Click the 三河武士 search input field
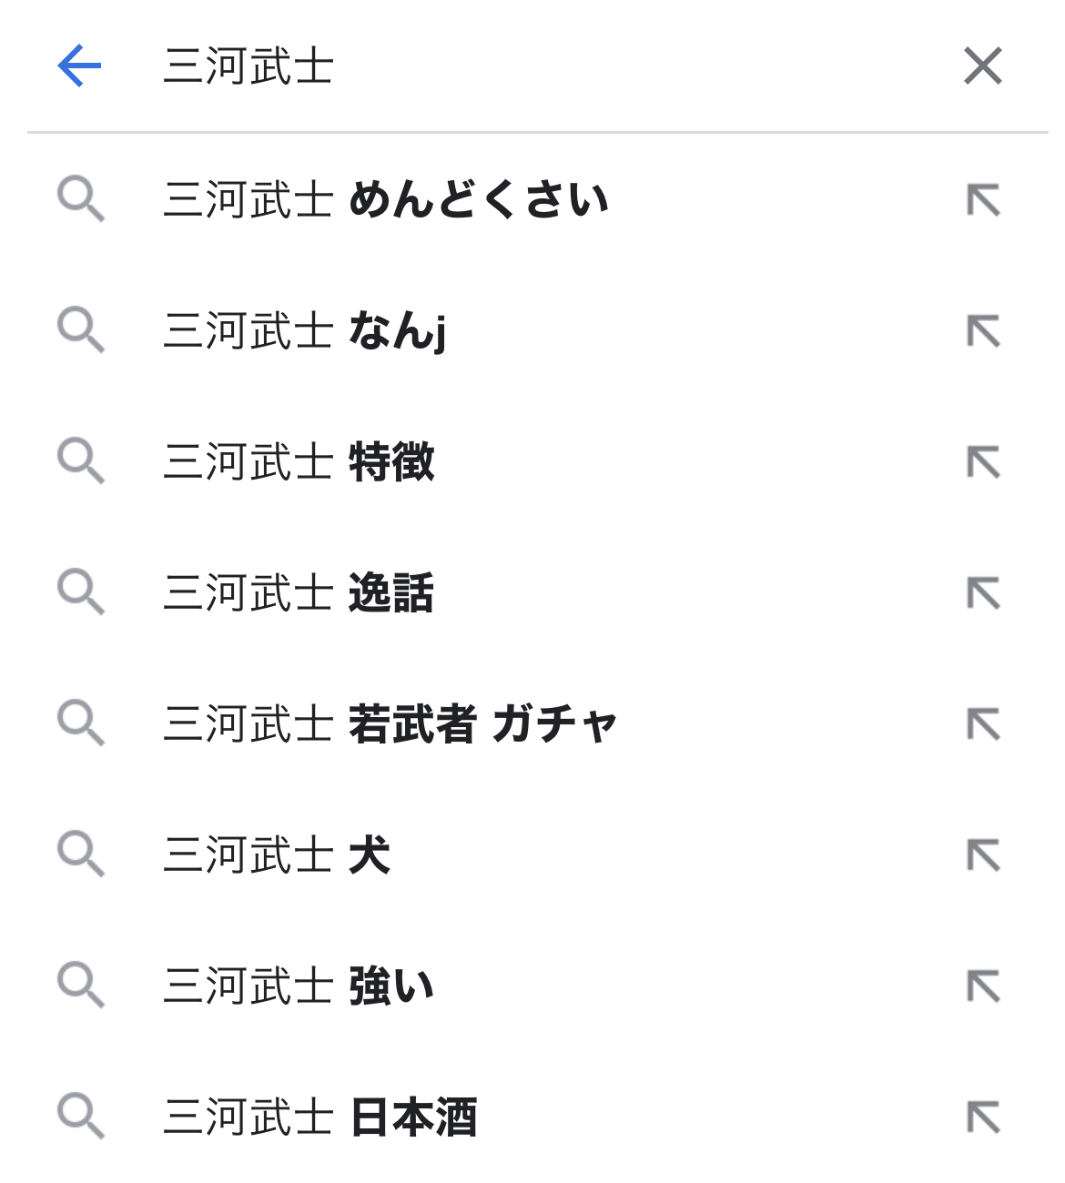1065x1183 pixels. pyautogui.click(x=546, y=66)
